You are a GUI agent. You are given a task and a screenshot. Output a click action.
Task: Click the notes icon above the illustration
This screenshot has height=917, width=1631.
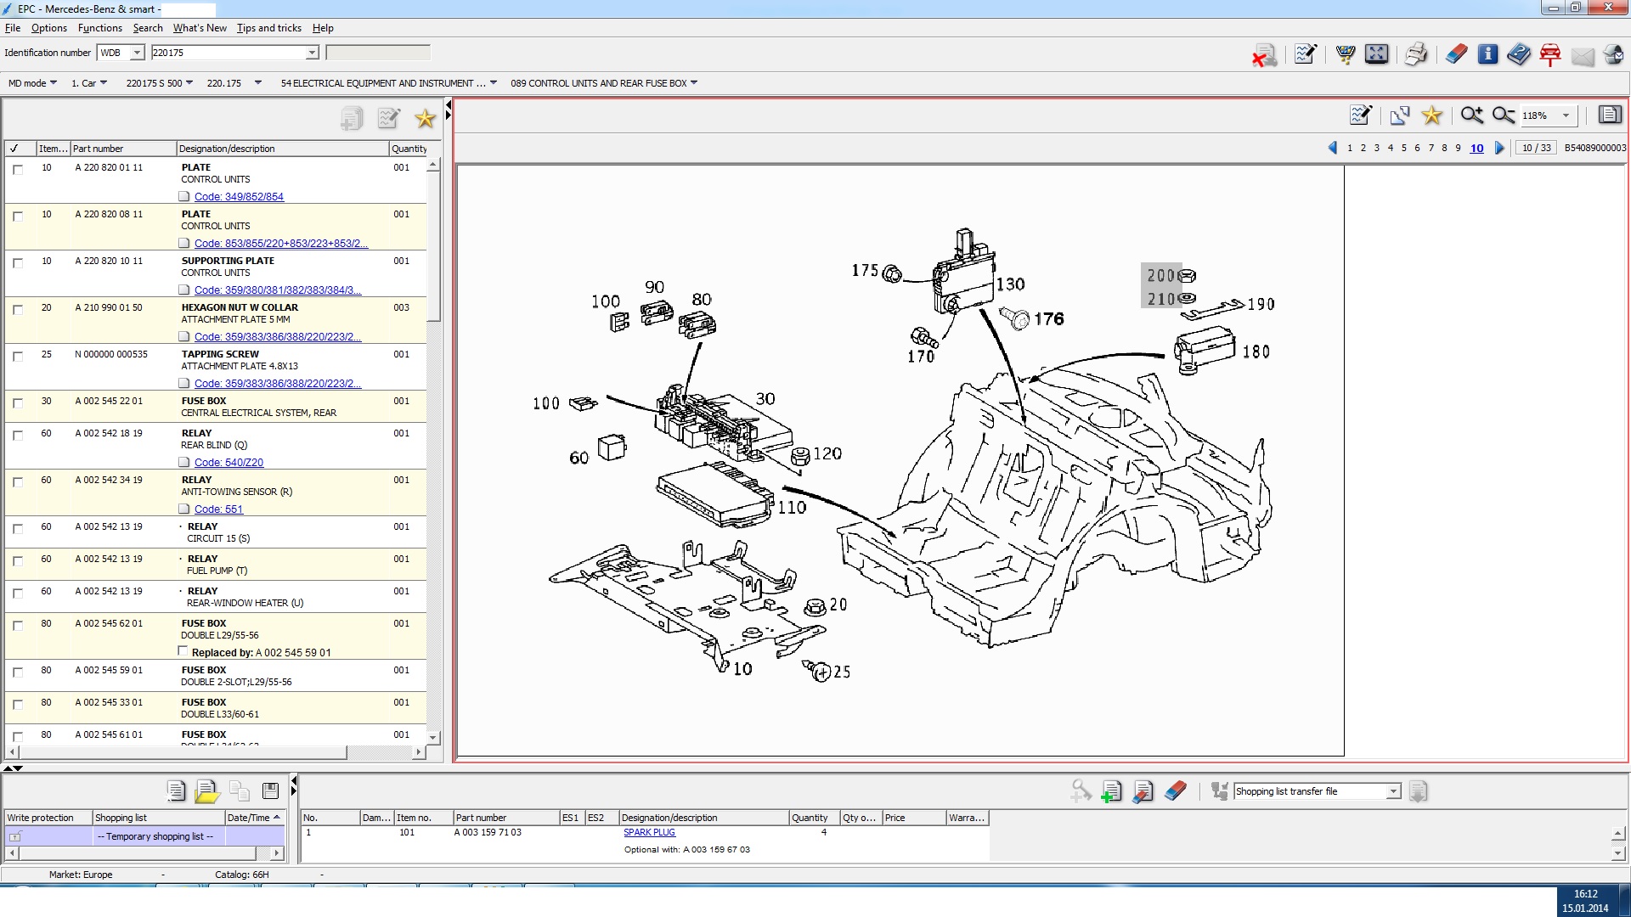tap(1361, 115)
